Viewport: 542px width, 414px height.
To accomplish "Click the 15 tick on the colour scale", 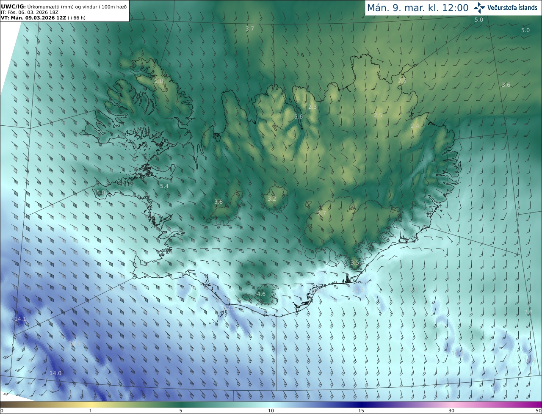I will click(x=361, y=411).
